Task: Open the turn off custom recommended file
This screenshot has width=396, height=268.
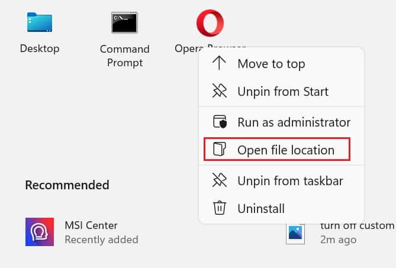Action: pyautogui.click(x=340, y=233)
